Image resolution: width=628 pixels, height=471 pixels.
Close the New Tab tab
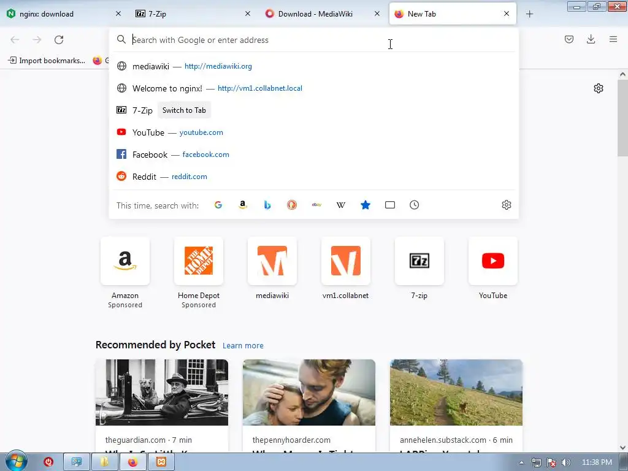tap(506, 13)
